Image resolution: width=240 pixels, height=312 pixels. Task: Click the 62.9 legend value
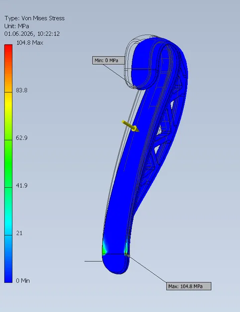[21, 138]
